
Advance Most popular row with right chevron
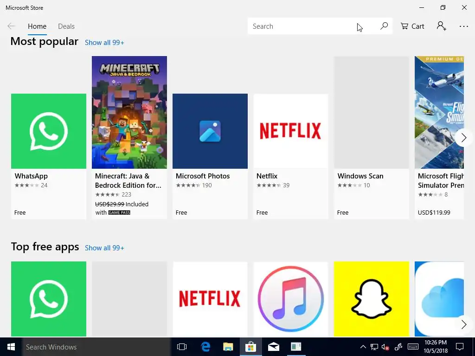click(463, 138)
